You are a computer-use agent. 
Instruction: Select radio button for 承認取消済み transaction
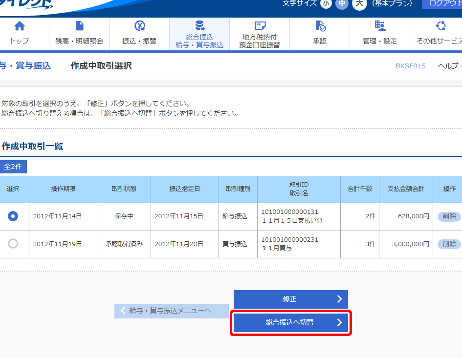(13, 244)
